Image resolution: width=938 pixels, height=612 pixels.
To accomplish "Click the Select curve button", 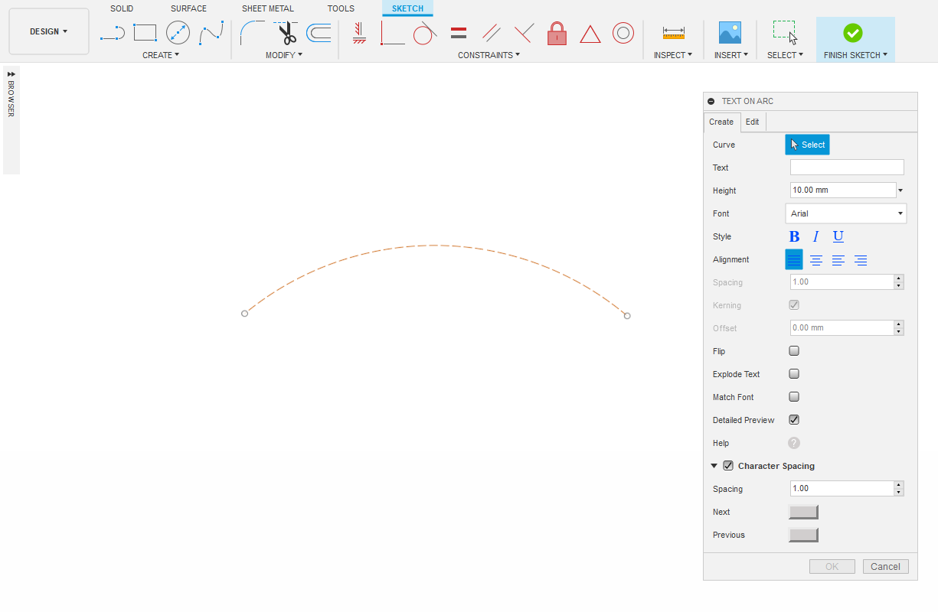I will (807, 145).
